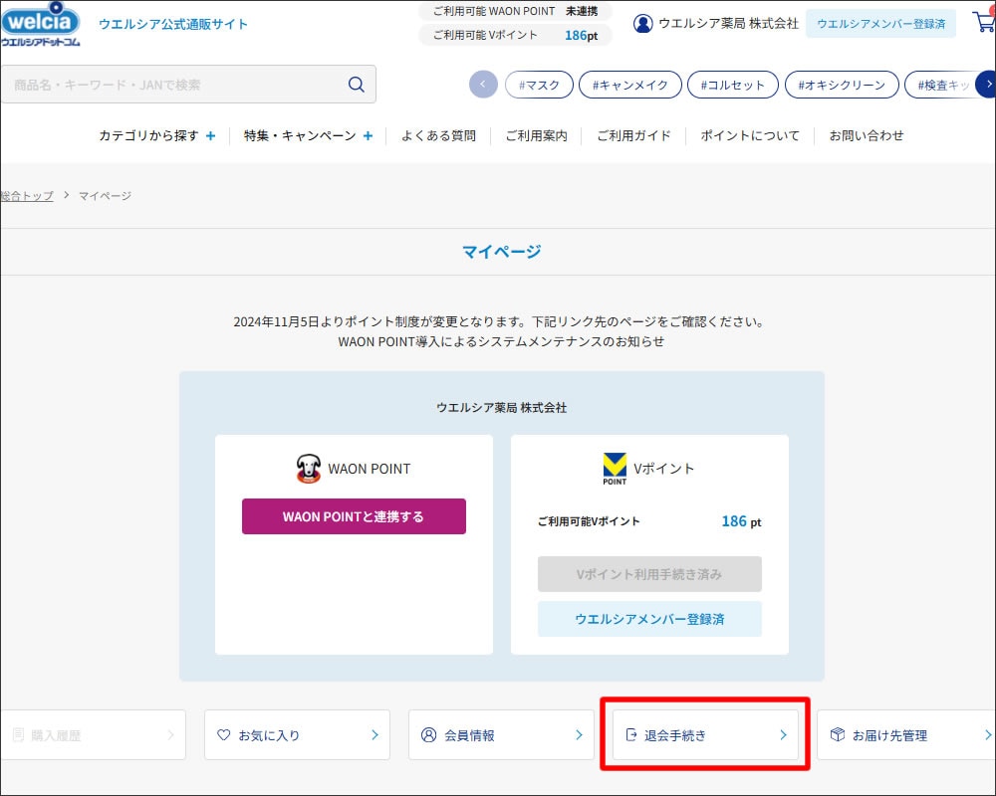Open the shopping cart icon
This screenshot has width=996, height=796.
[985, 22]
